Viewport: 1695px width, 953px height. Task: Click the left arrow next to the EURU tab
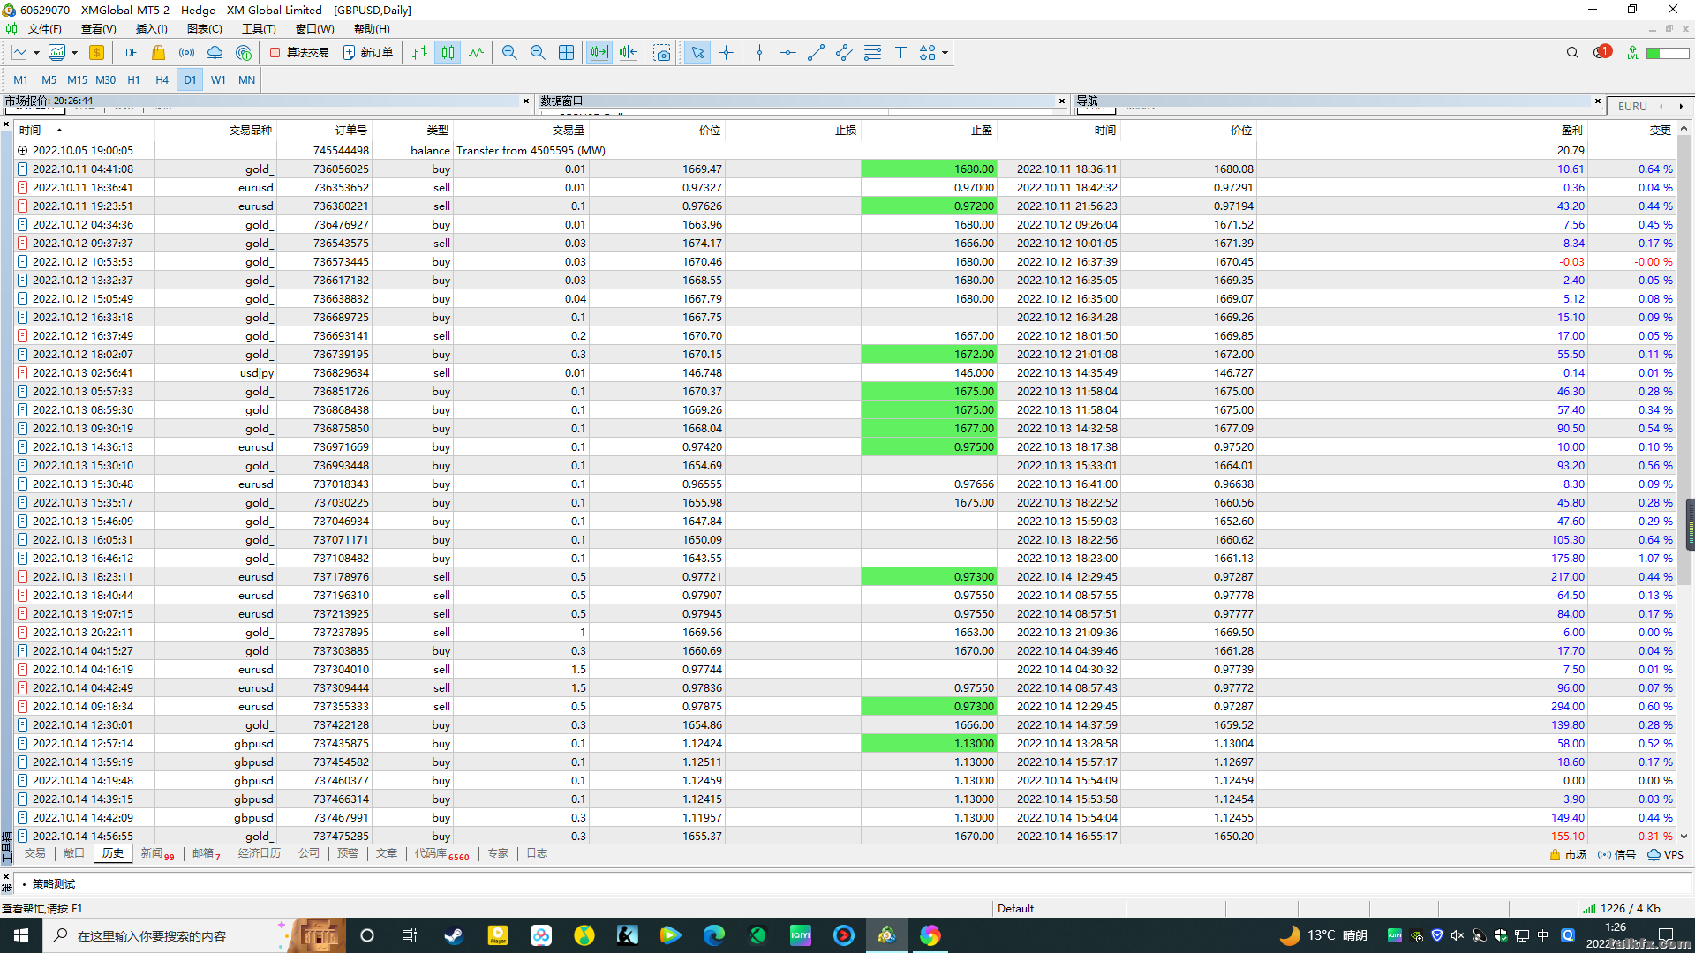1661,106
